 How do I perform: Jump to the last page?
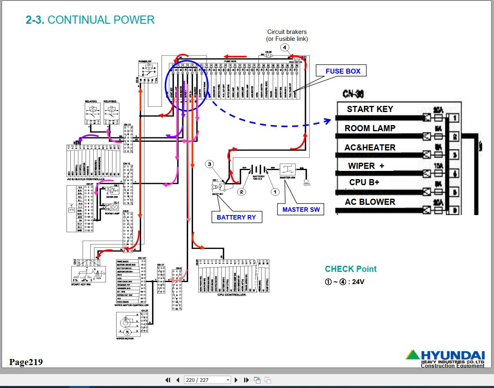pyautogui.click(x=247, y=380)
